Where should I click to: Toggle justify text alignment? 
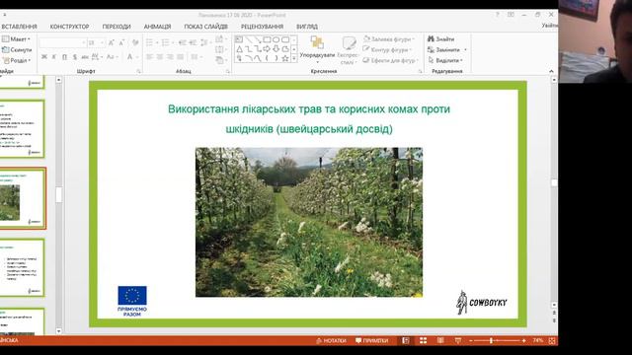click(x=180, y=57)
